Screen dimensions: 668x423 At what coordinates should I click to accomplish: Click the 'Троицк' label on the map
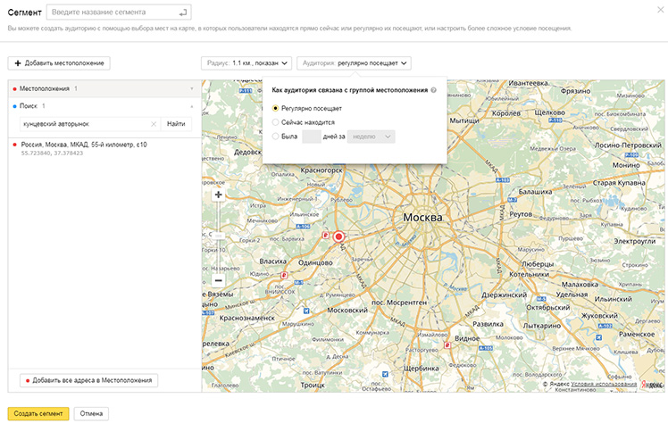313,386
